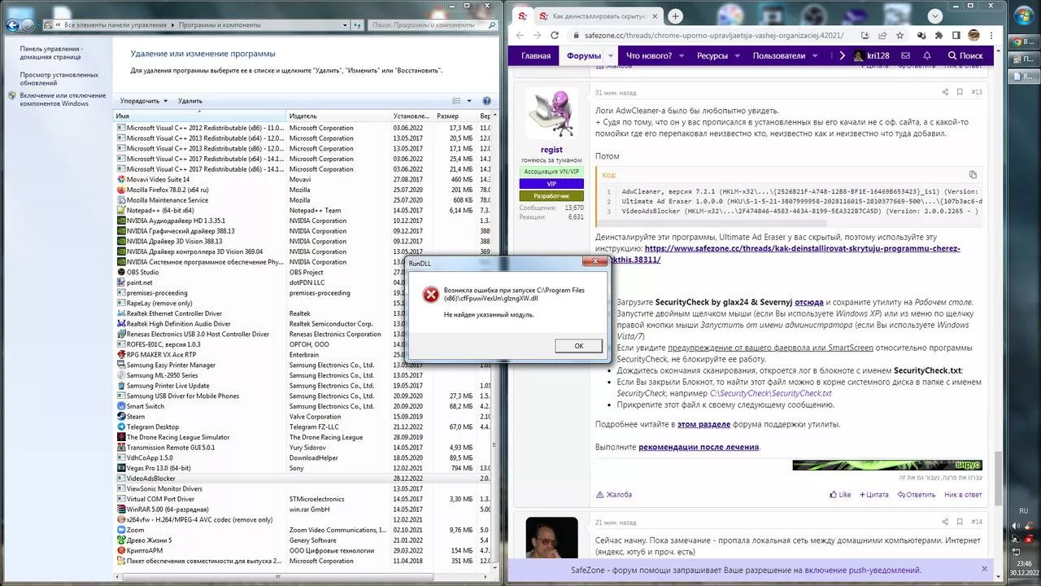The height and width of the screenshot is (586, 1041).
Task: Refresh the Control Panel address bar
Action: (359, 25)
